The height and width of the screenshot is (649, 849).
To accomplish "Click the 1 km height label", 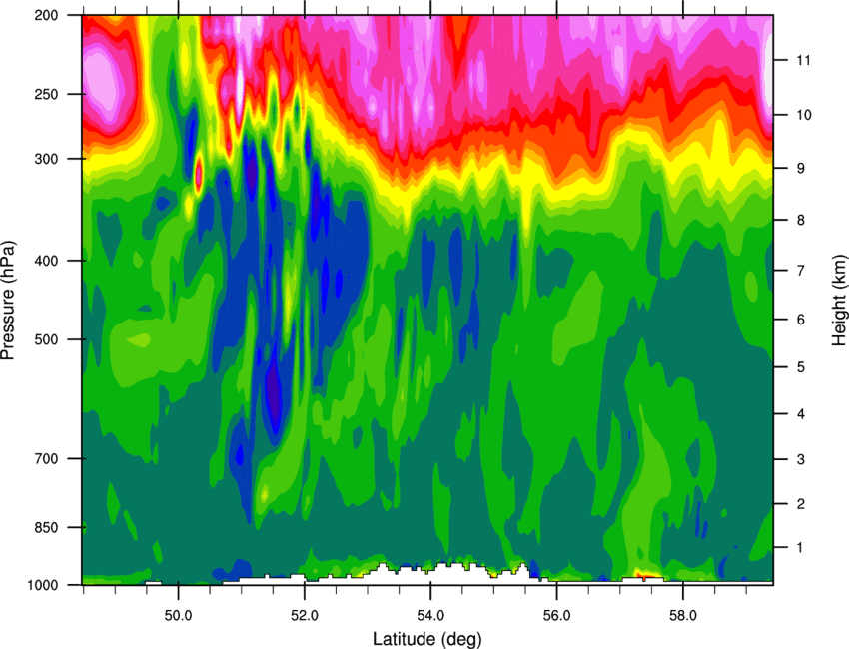I will click(x=800, y=548).
